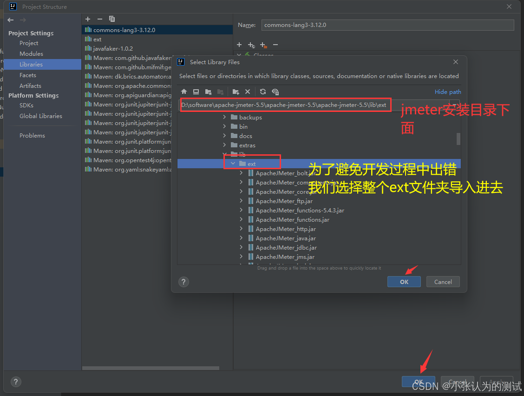
Task: Select ApacheJMeter_jms.jar in tree
Action: point(285,257)
